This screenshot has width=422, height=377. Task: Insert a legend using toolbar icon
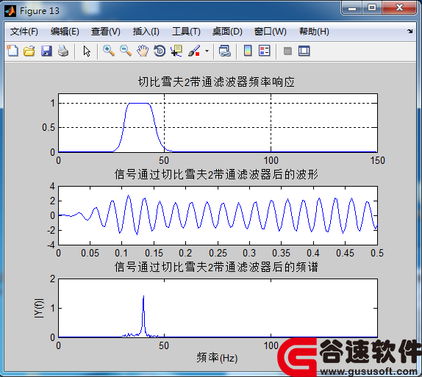coord(264,51)
